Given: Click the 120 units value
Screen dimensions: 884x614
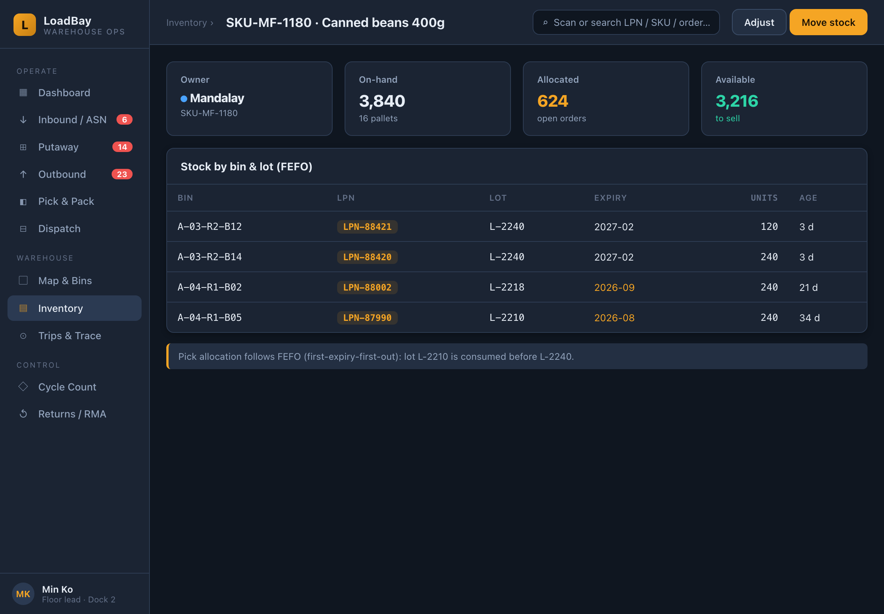Looking at the screenshot, I should pos(769,227).
